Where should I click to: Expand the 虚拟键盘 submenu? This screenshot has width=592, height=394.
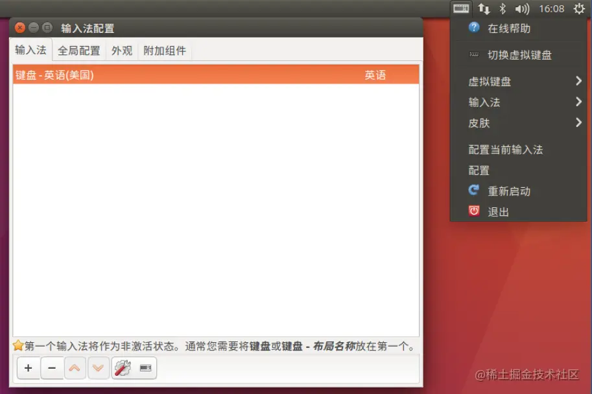tap(518, 82)
